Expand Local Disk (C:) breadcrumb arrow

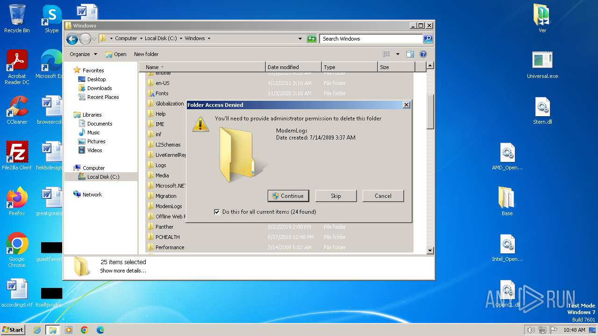click(181, 39)
